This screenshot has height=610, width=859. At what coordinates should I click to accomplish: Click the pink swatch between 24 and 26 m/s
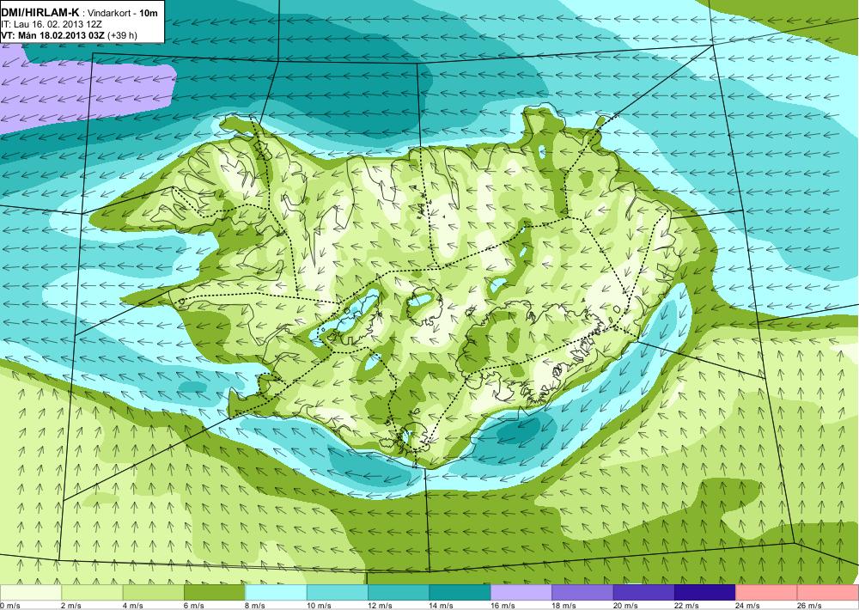(x=767, y=593)
